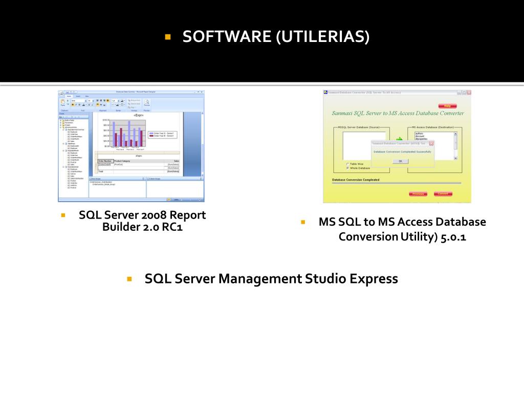
Task: Click the green arrow icon in the Sanmaxi converter
Action: tap(399, 139)
